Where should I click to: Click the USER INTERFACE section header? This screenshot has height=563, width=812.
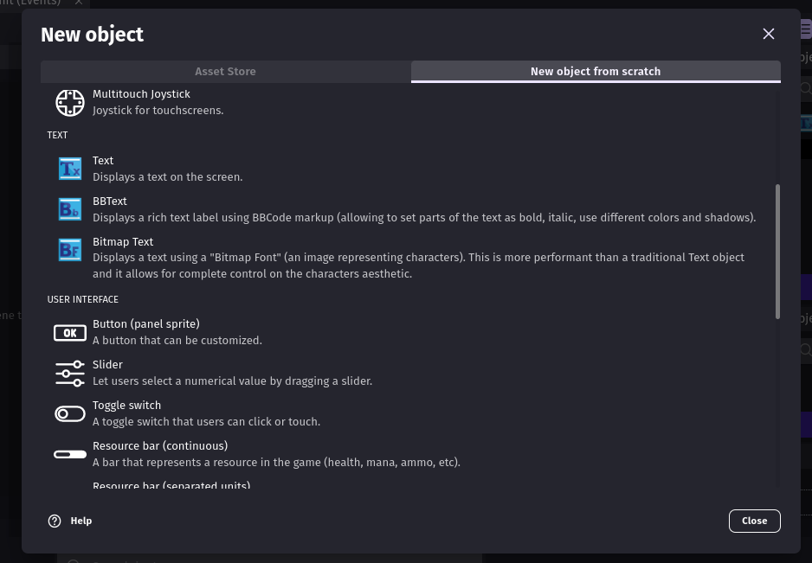pos(83,299)
